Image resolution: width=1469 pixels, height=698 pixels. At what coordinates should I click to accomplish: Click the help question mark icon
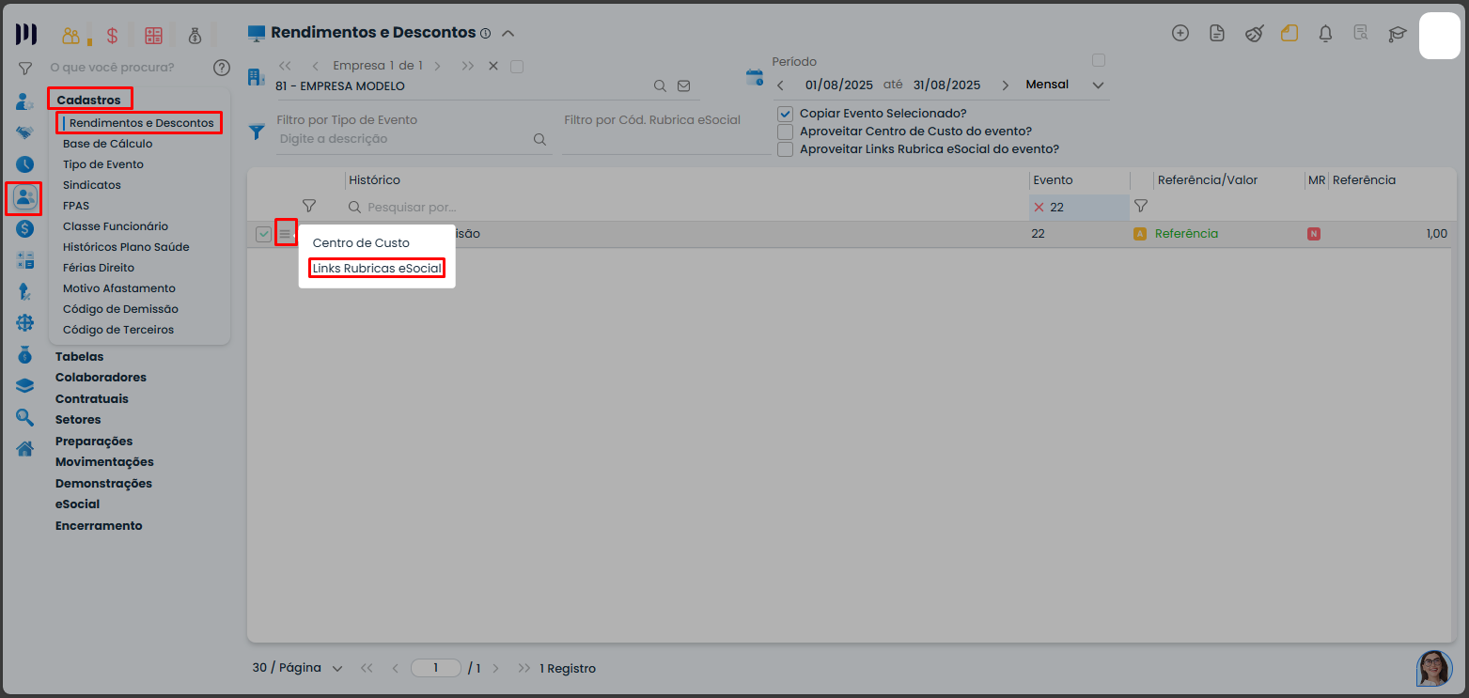pyautogui.click(x=222, y=68)
